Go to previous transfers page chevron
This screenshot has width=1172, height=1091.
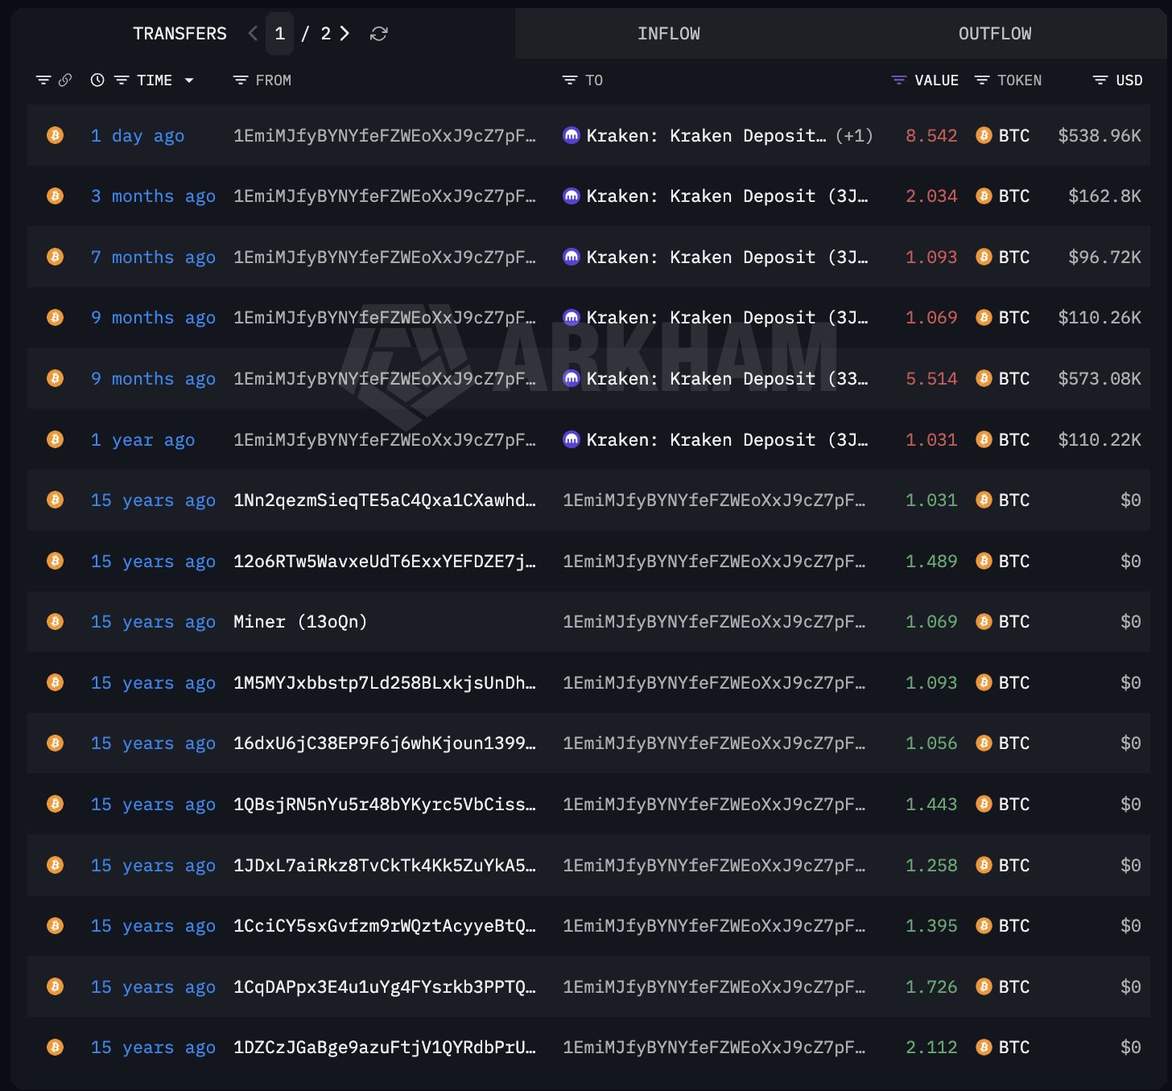(253, 33)
